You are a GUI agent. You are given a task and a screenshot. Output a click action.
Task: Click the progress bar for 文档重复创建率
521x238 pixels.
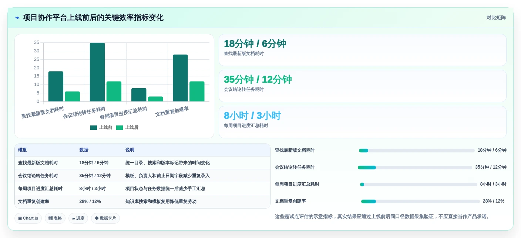click(420, 201)
